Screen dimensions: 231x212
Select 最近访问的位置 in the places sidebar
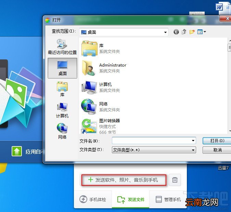coord(62,47)
